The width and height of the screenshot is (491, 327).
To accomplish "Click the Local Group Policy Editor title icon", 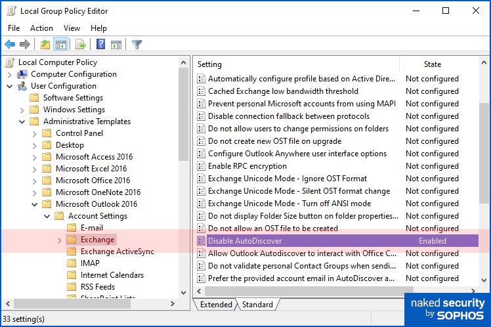I will (x=12, y=11).
